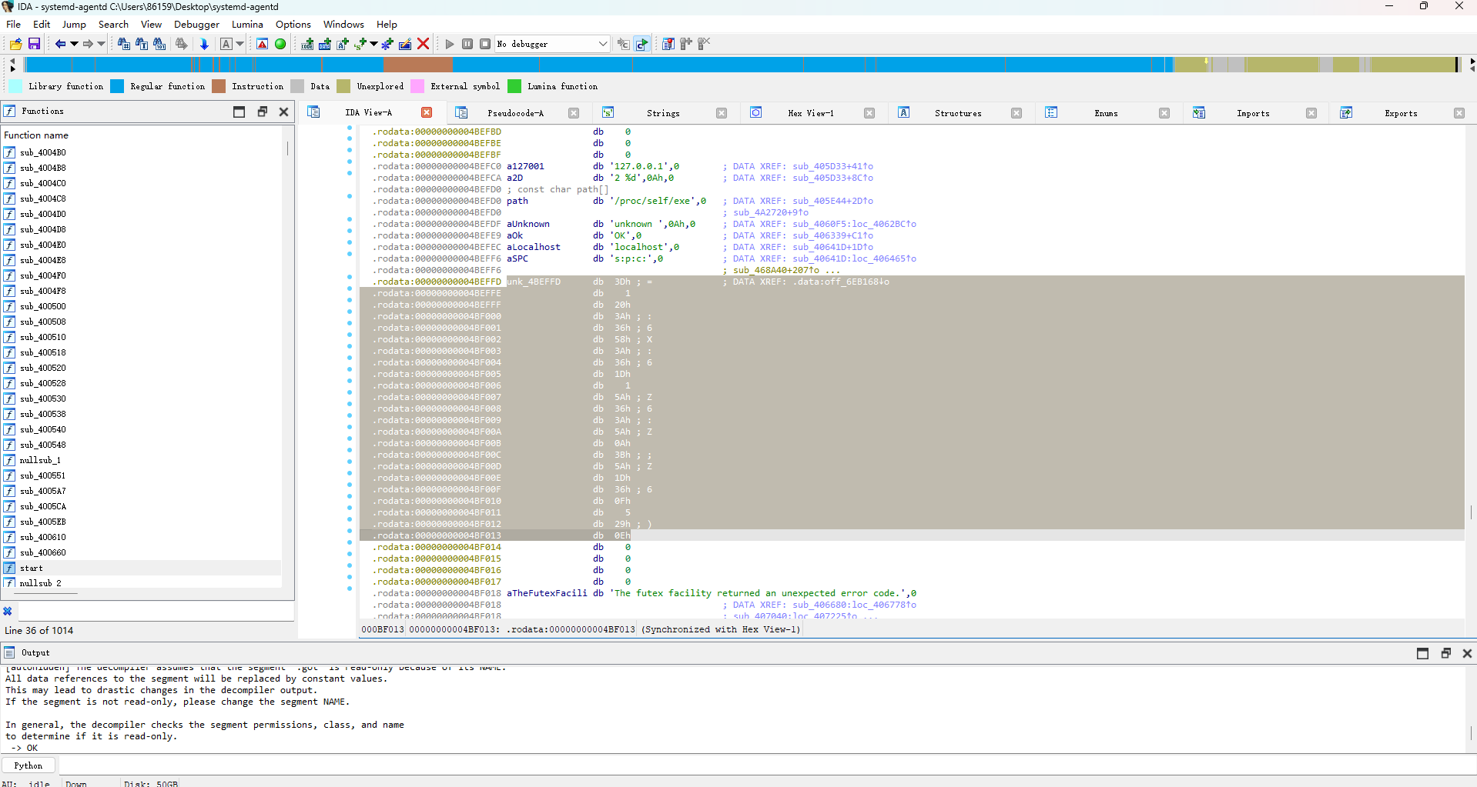Jump back with the left arrow
Viewport: 1477px width, 787px height.
[x=60, y=44]
